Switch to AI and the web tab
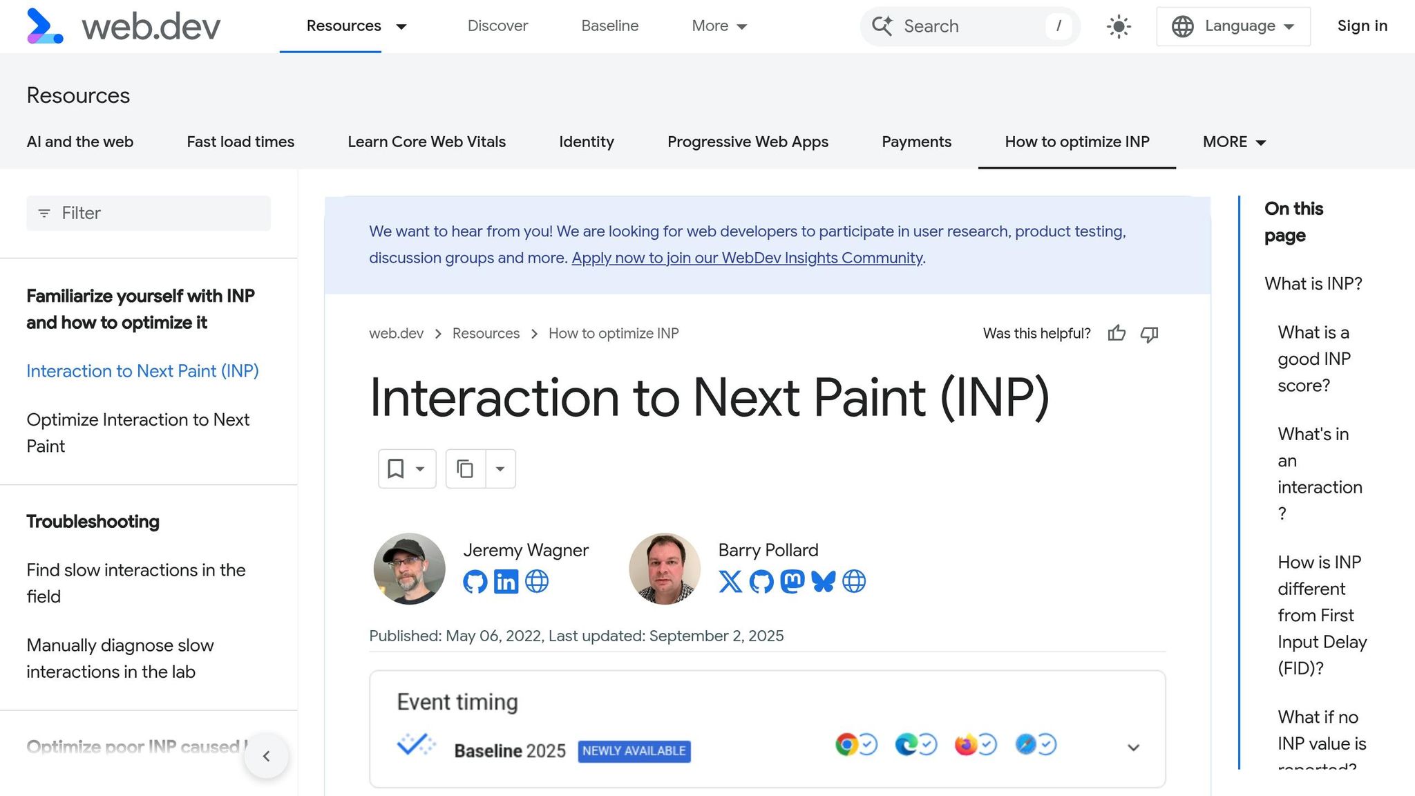 tap(80, 142)
